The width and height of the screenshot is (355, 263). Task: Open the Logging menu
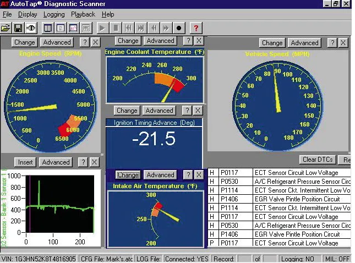pyautogui.click(x=54, y=14)
